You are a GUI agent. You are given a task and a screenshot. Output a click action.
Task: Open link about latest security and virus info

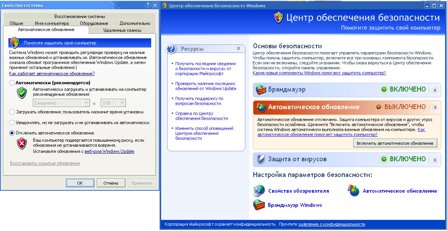pos(206,69)
